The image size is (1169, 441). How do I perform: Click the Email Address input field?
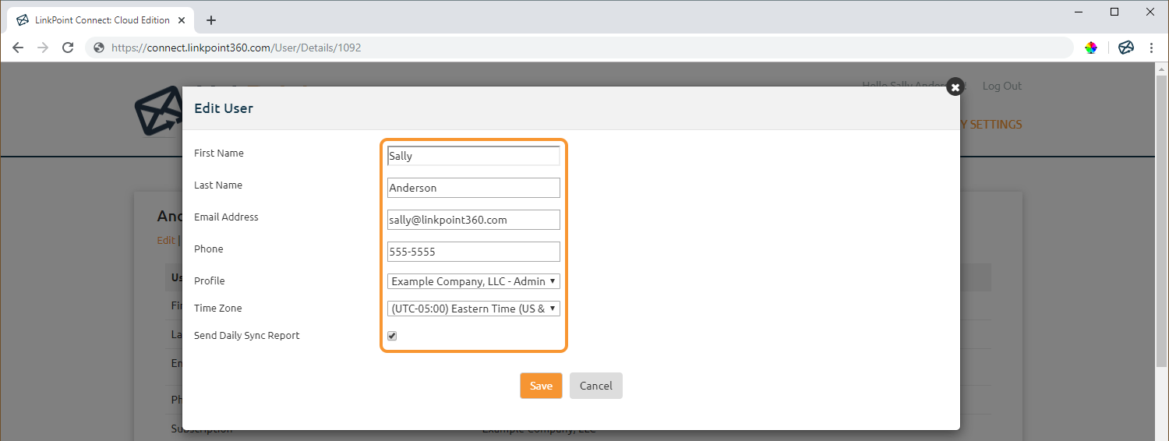pyautogui.click(x=473, y=220)
